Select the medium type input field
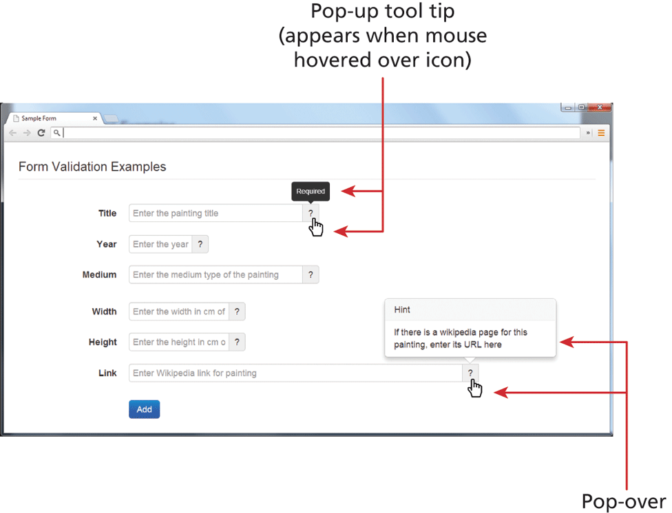The image size is (672, 513). 216,275
